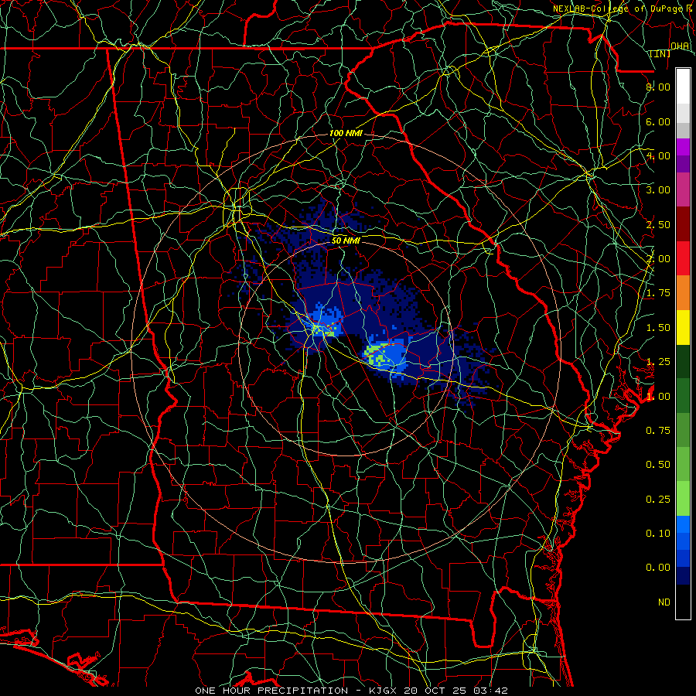Pick the pink 3.00 legend color
696x696 pixels.
point(683,189)
